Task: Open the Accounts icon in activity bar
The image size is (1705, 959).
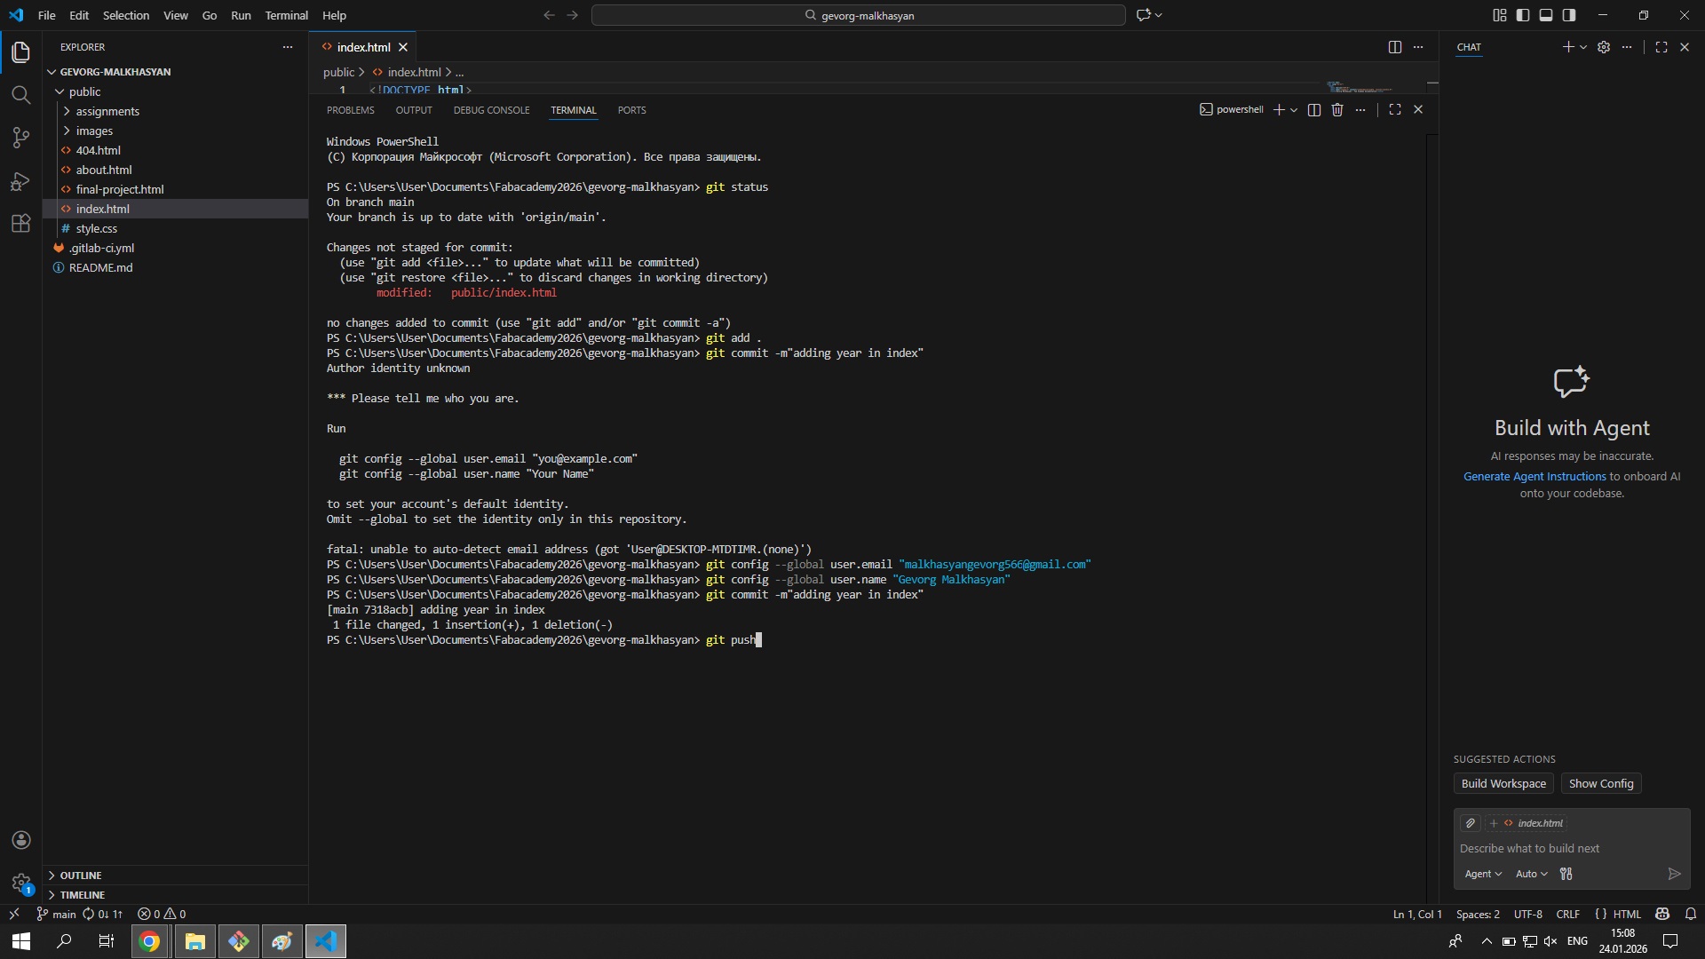Action: [20, 840]
